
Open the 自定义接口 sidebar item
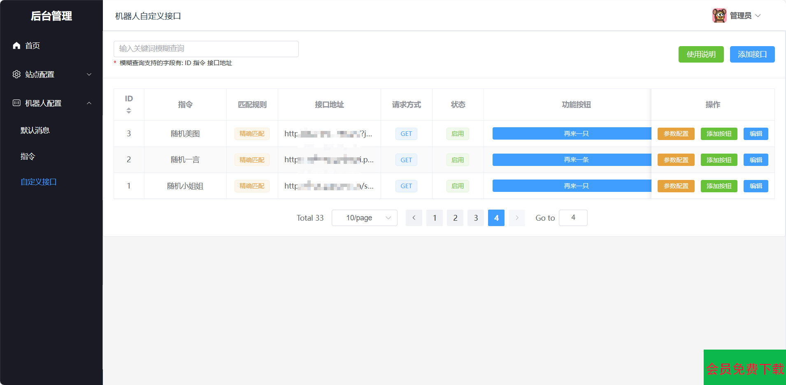[x=39, y=182]
